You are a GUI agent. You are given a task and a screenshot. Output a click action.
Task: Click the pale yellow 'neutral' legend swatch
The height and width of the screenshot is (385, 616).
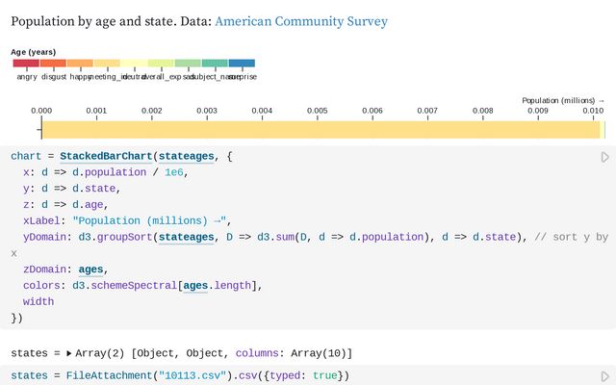pos(134,64)
